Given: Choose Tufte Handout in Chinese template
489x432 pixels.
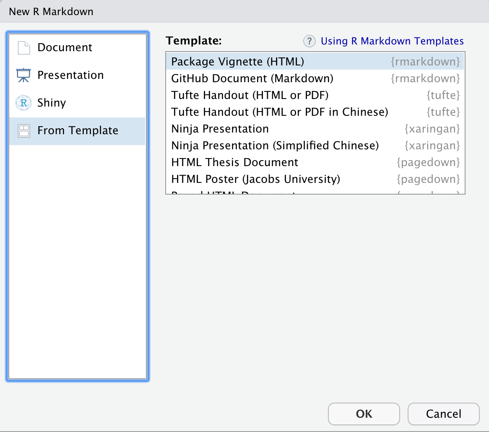Looking at the screenshot, I should [315, 112].
